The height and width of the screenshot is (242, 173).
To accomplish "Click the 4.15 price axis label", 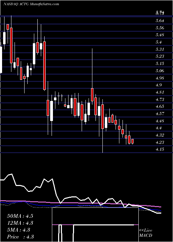I will pos(160,149).
